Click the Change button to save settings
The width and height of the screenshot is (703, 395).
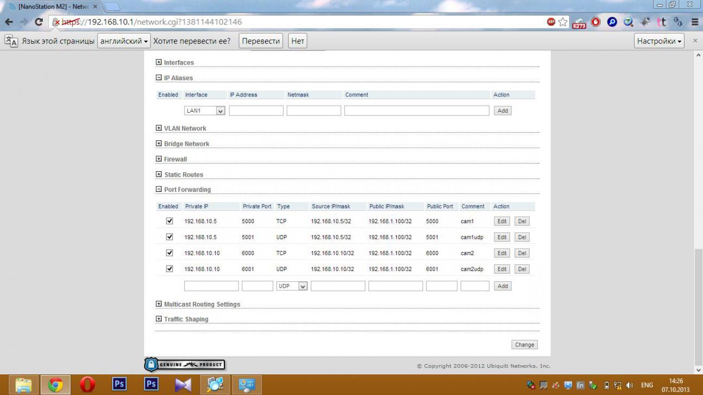pos(524,345)
